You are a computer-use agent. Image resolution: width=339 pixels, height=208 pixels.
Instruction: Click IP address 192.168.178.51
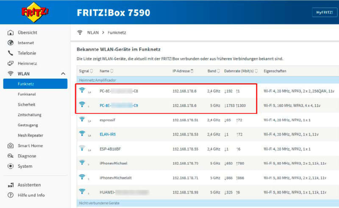tap(185, 120)
